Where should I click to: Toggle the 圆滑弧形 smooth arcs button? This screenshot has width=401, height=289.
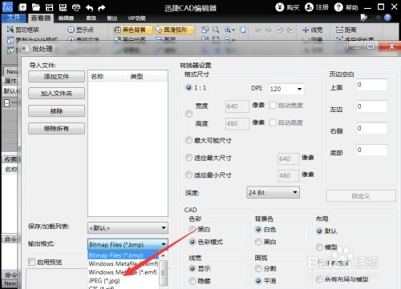click(x=174, y=30)
